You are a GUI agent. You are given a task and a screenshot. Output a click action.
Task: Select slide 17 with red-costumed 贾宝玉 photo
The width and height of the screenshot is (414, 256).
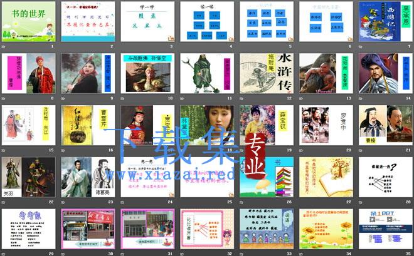click(147, 125)
